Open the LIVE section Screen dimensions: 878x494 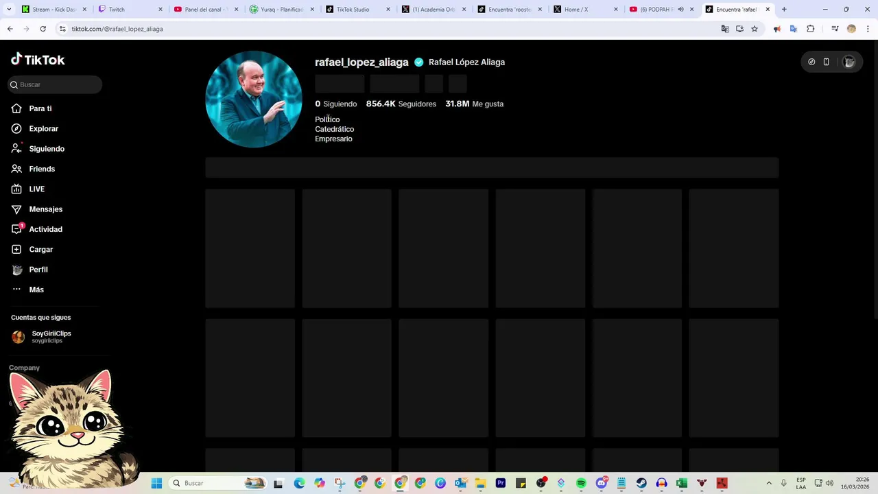(36, 189)
